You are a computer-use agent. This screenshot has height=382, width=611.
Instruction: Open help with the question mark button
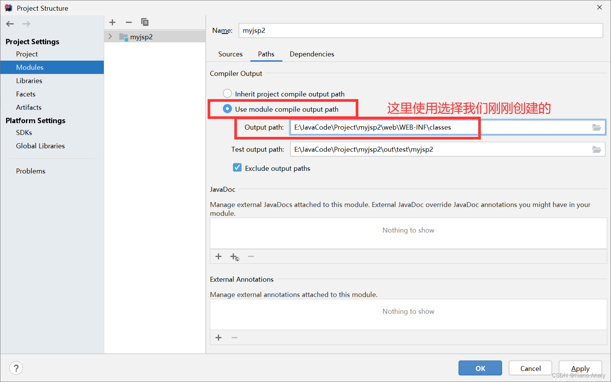[16, 368]
